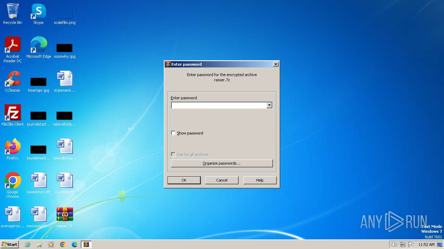Select the rasser.7z archive icon
This screenshot has width=444, height=249.
pyautogui.click(x=65, y=217)
